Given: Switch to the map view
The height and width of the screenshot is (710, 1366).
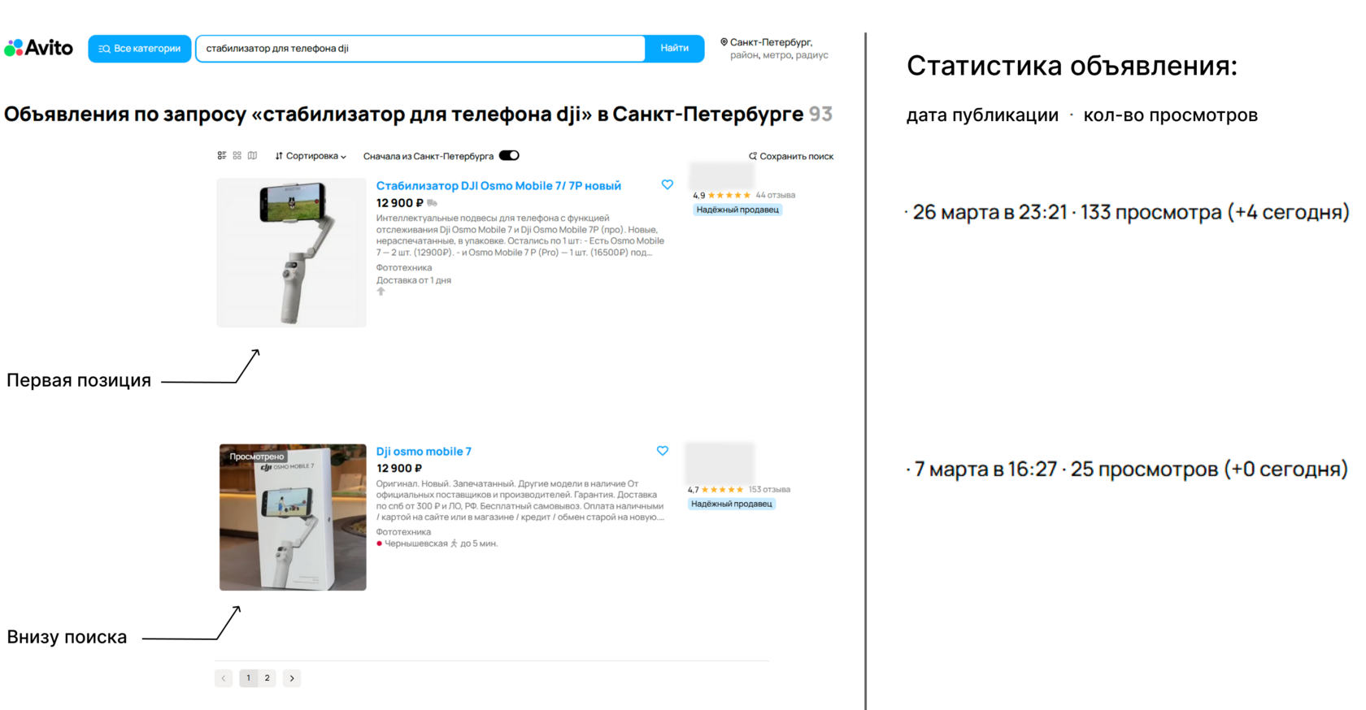Looking at the screenshot, I should [x=253, y=155].
